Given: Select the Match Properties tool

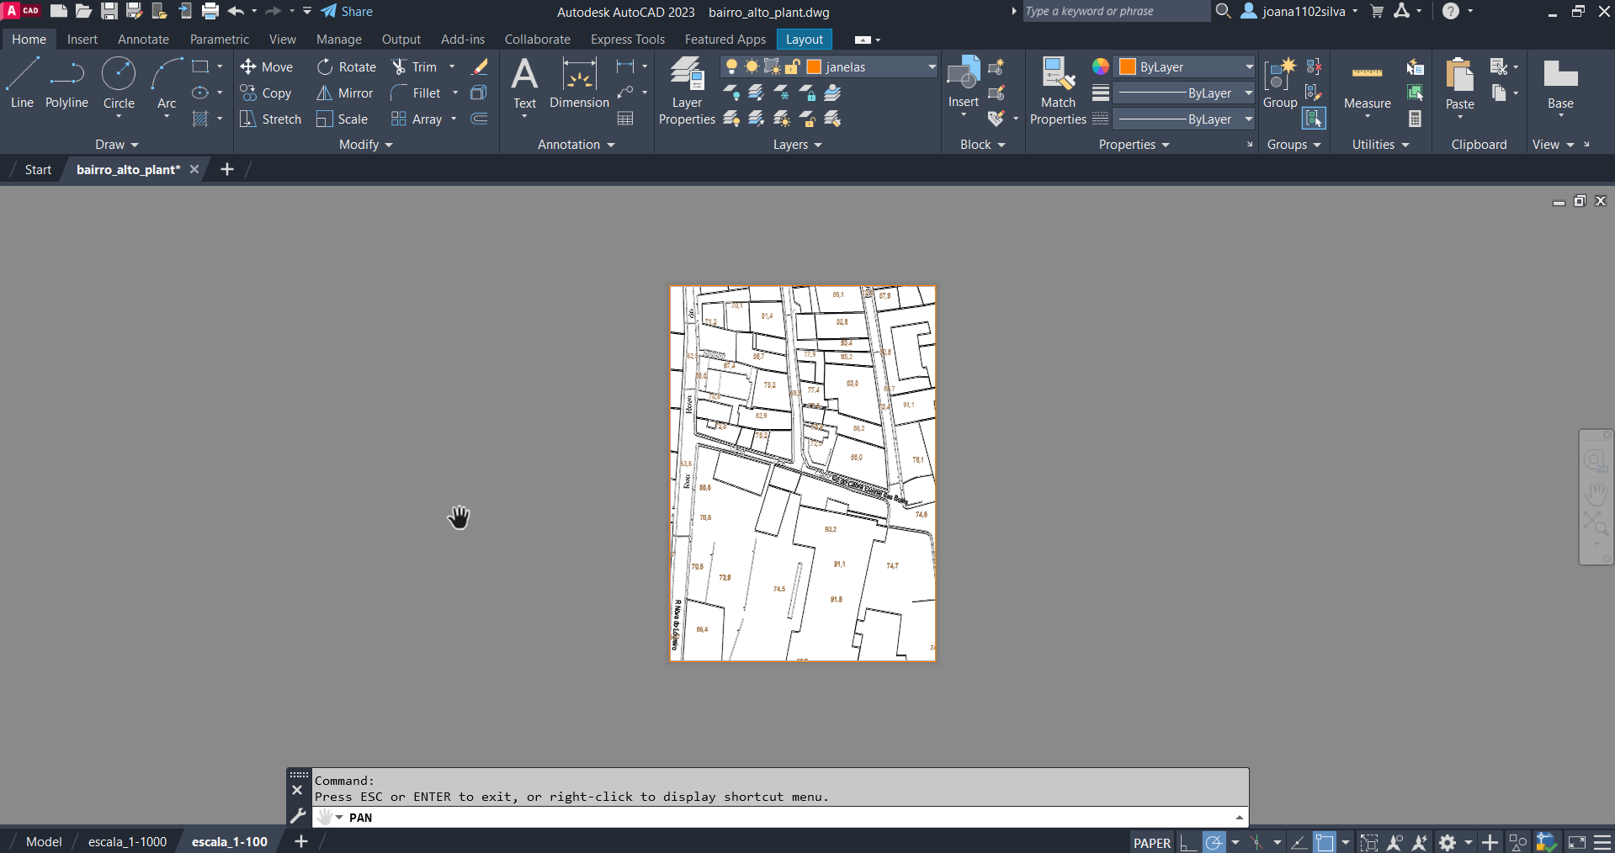Looking at the screenshot, I should pos(1058,91).
